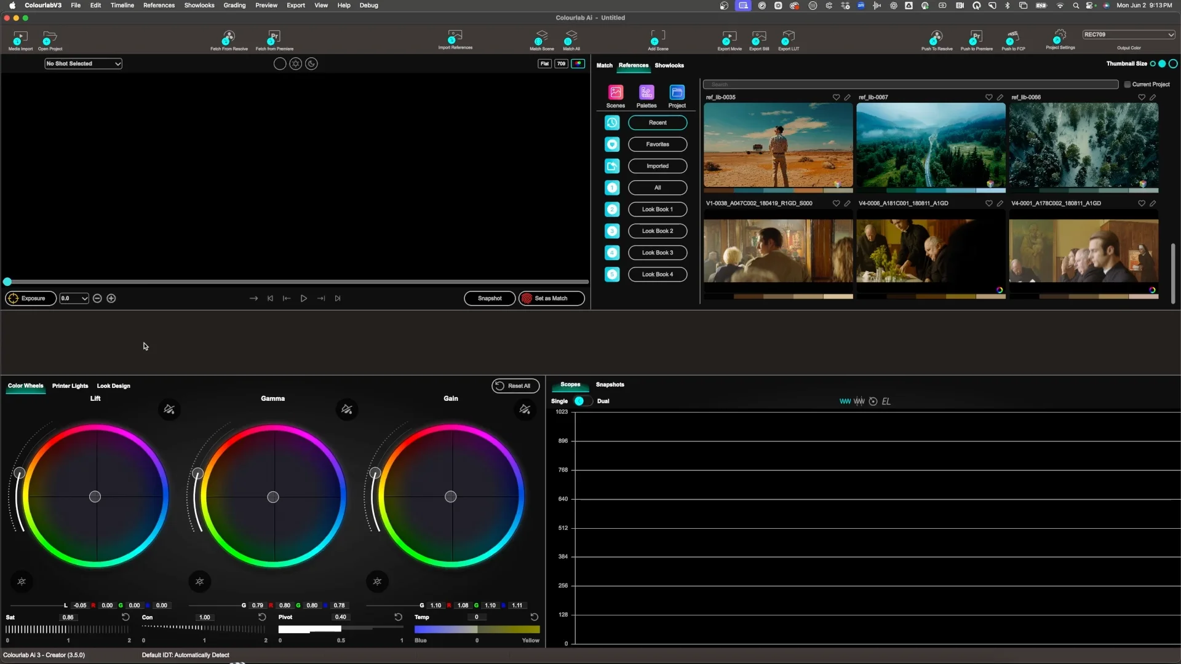
Task: Click the Look Book 2 button
Action: click(x=658, y=231)
